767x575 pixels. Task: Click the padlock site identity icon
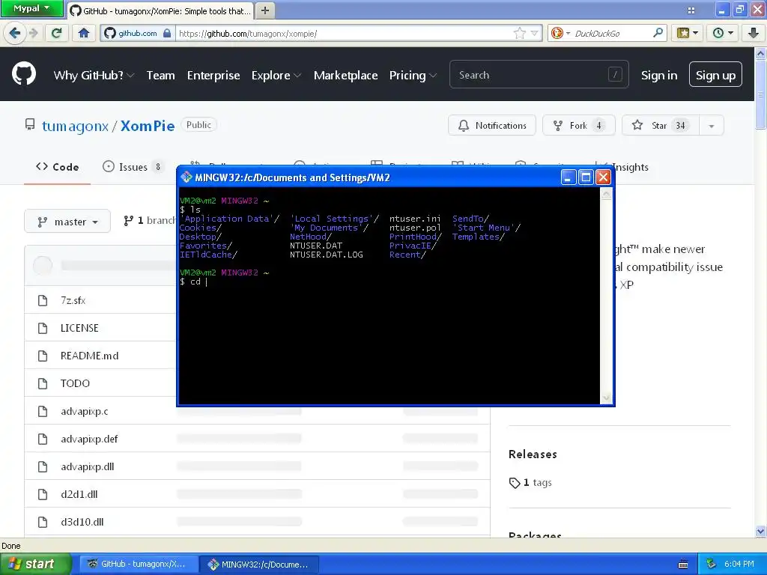[x=167, y=33]
